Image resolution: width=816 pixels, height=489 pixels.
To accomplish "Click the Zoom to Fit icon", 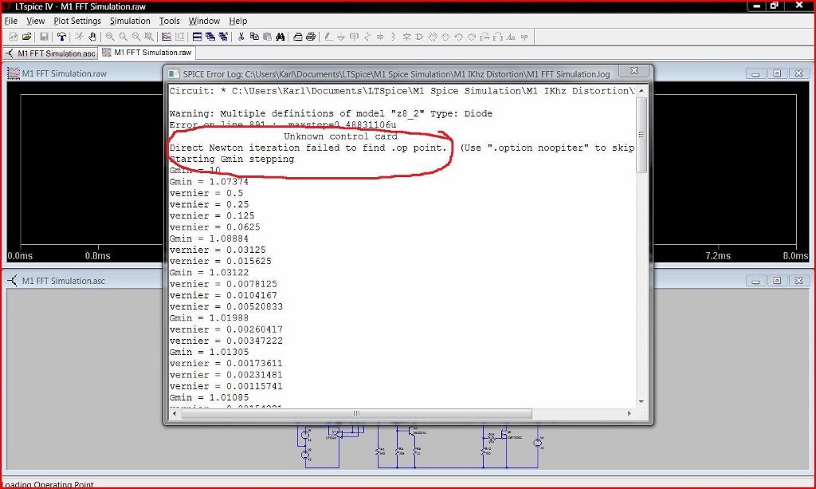I will tap(149, 37).
